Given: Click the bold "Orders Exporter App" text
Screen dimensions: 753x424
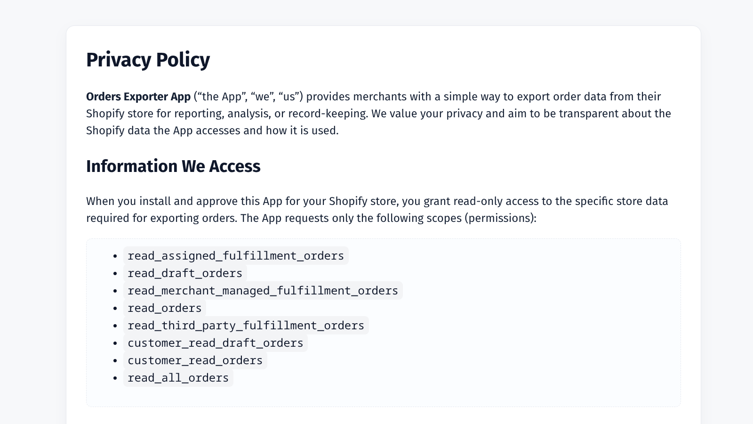Looking at the screenshot, I should [x=138, y=97].
